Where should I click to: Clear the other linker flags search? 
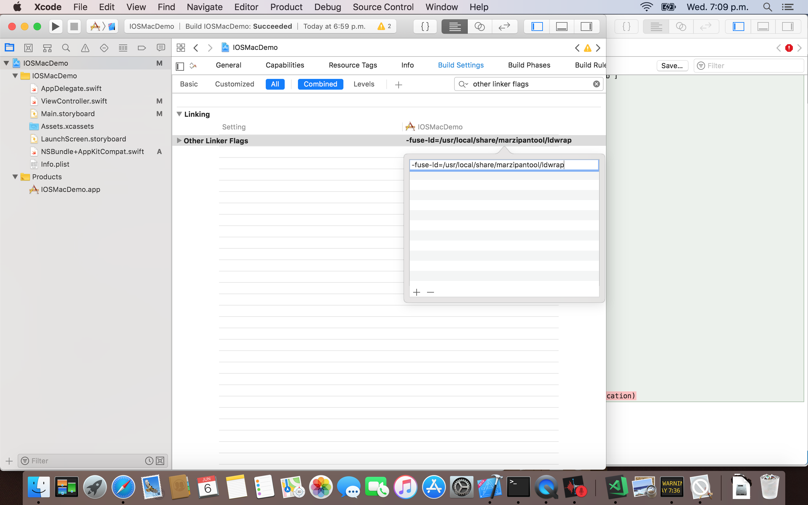[596, 84]
